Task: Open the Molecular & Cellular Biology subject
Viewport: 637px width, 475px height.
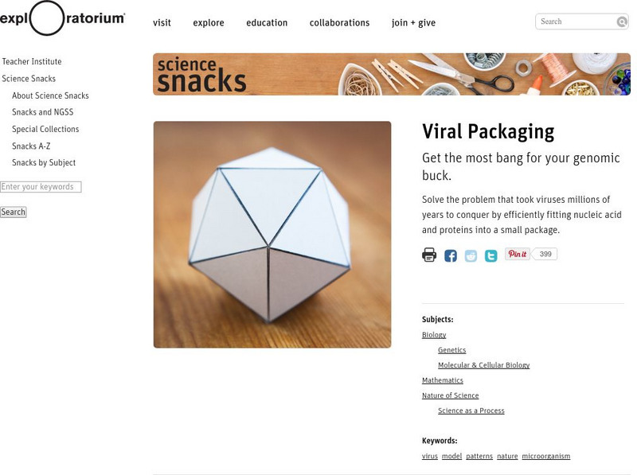Action: pyautogui.click(x=483, y=365)
